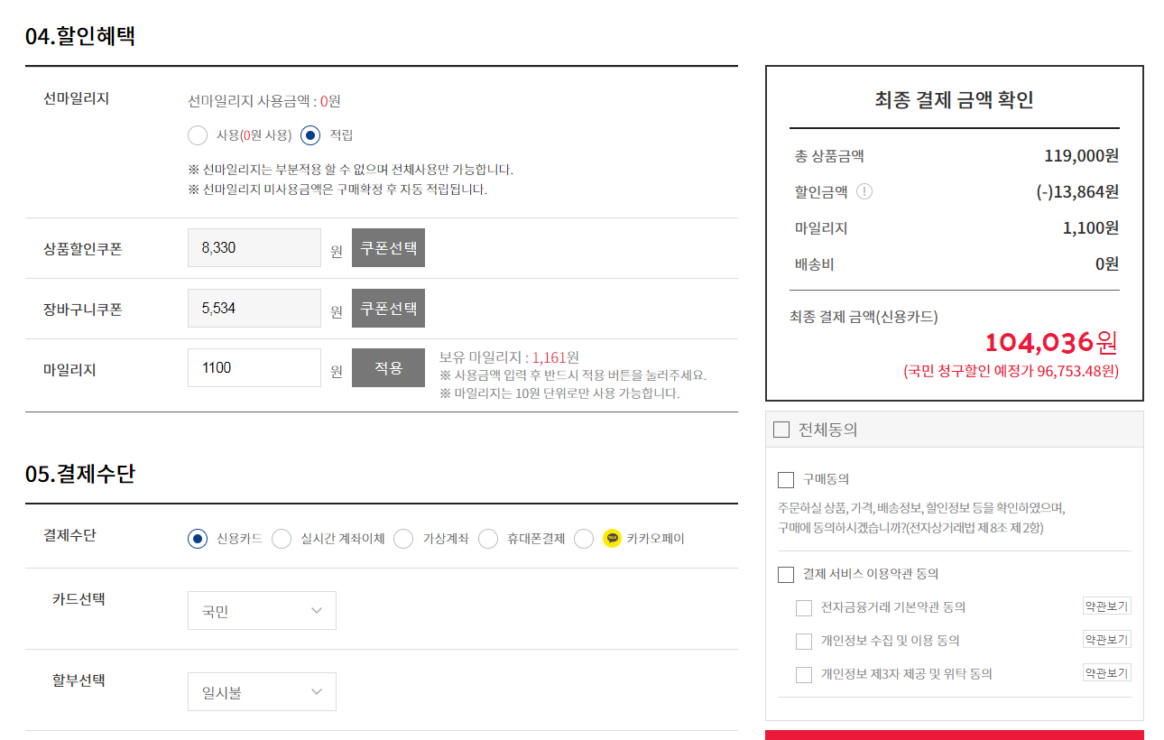This screenshot has height=740, width=1164.
Task: Check the 전체동의 checkbox
Action: [x=781, y=430]
